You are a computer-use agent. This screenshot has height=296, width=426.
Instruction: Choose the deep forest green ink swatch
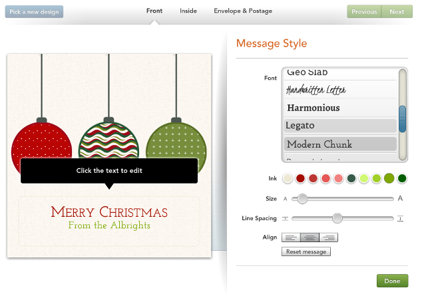pos(402,178)
